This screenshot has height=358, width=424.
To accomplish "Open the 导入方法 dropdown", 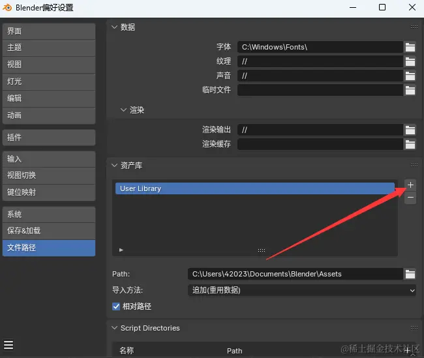I will [x=302, y=290].
